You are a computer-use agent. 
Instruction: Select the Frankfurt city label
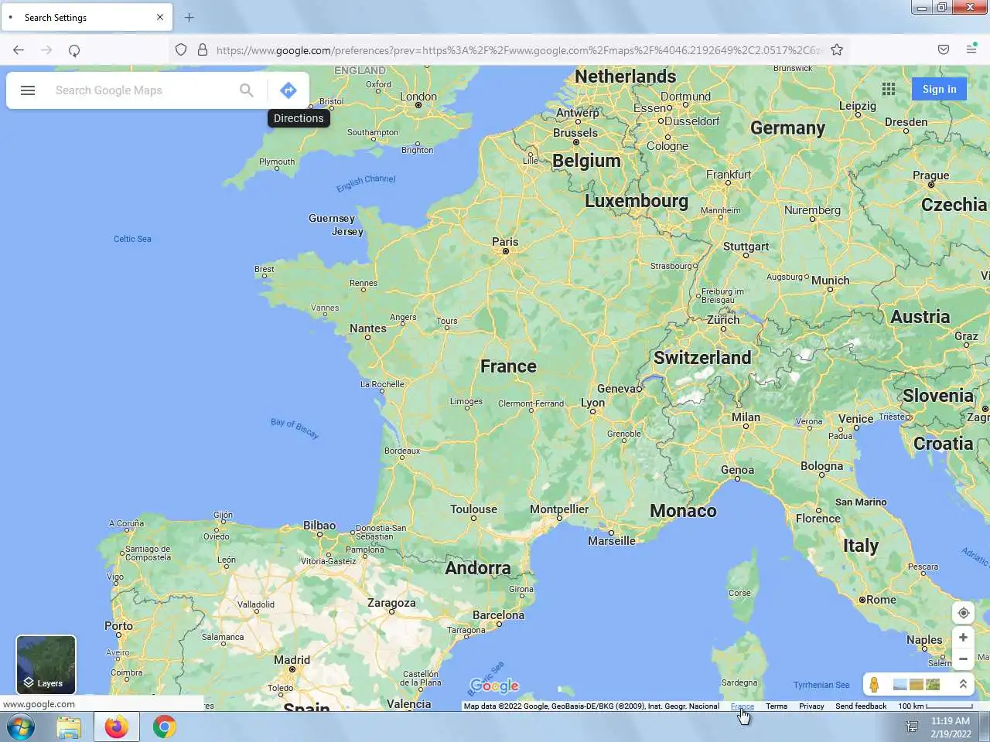tap(729, 175)
